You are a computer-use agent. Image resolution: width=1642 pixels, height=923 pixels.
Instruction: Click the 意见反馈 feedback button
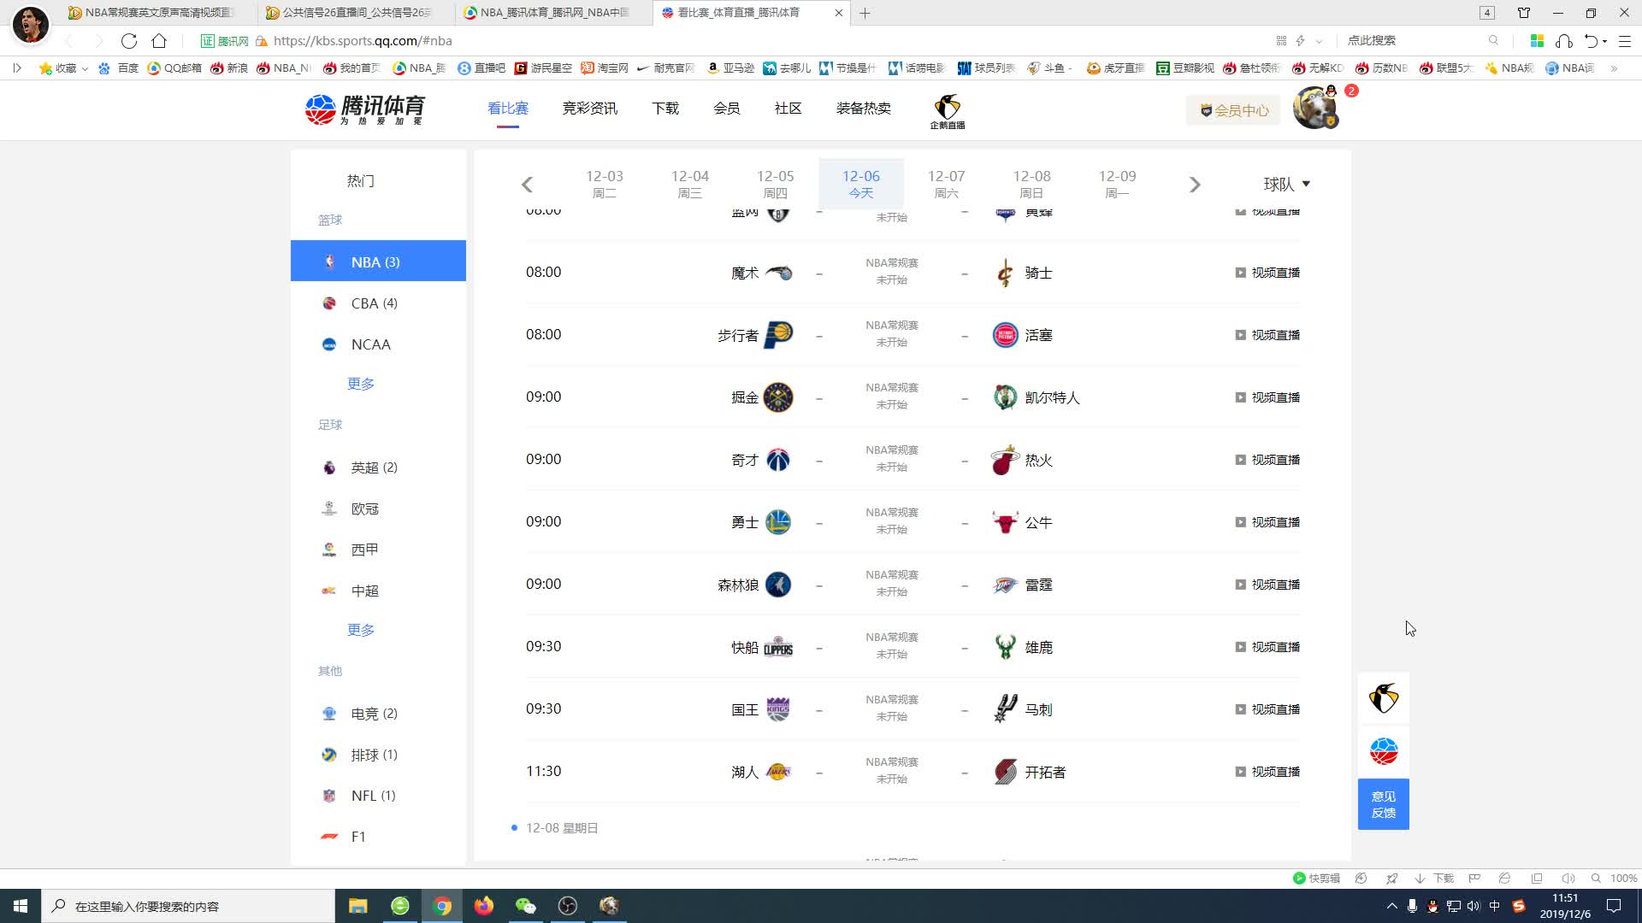click(1383, 804)
